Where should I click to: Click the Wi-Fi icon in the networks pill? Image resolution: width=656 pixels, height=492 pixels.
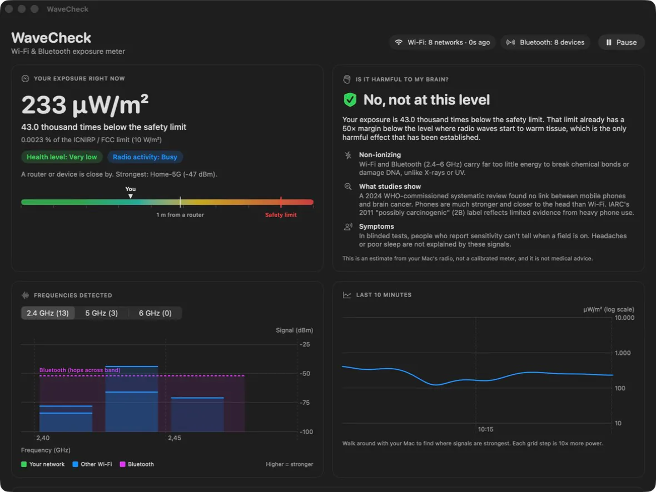tap(399, 42)
